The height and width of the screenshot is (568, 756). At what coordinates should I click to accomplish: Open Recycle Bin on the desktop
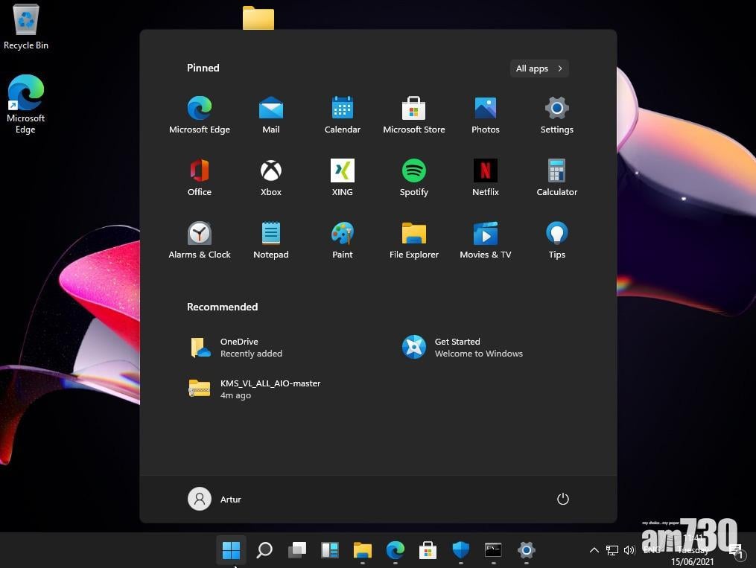pyautogui.click(x=26, y=28)
